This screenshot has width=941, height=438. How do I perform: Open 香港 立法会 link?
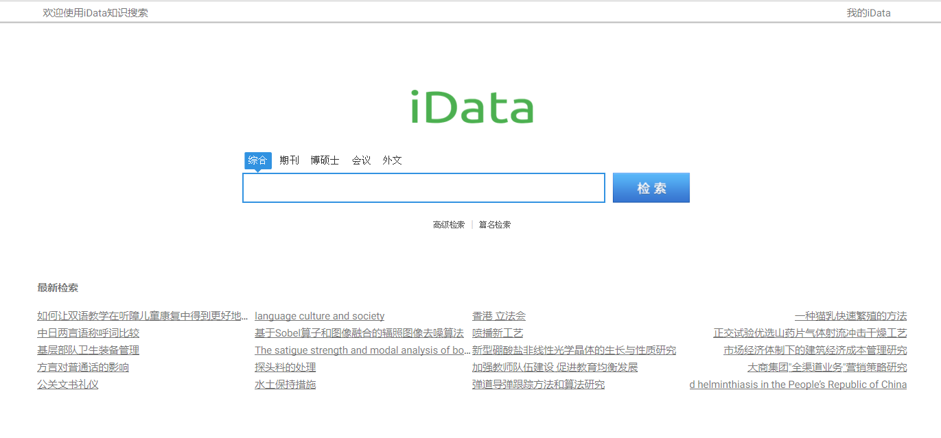(499, 316)
